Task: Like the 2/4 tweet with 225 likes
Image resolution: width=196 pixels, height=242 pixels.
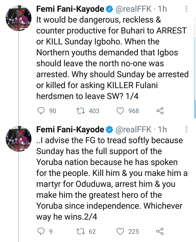Action: pos(120,231)
